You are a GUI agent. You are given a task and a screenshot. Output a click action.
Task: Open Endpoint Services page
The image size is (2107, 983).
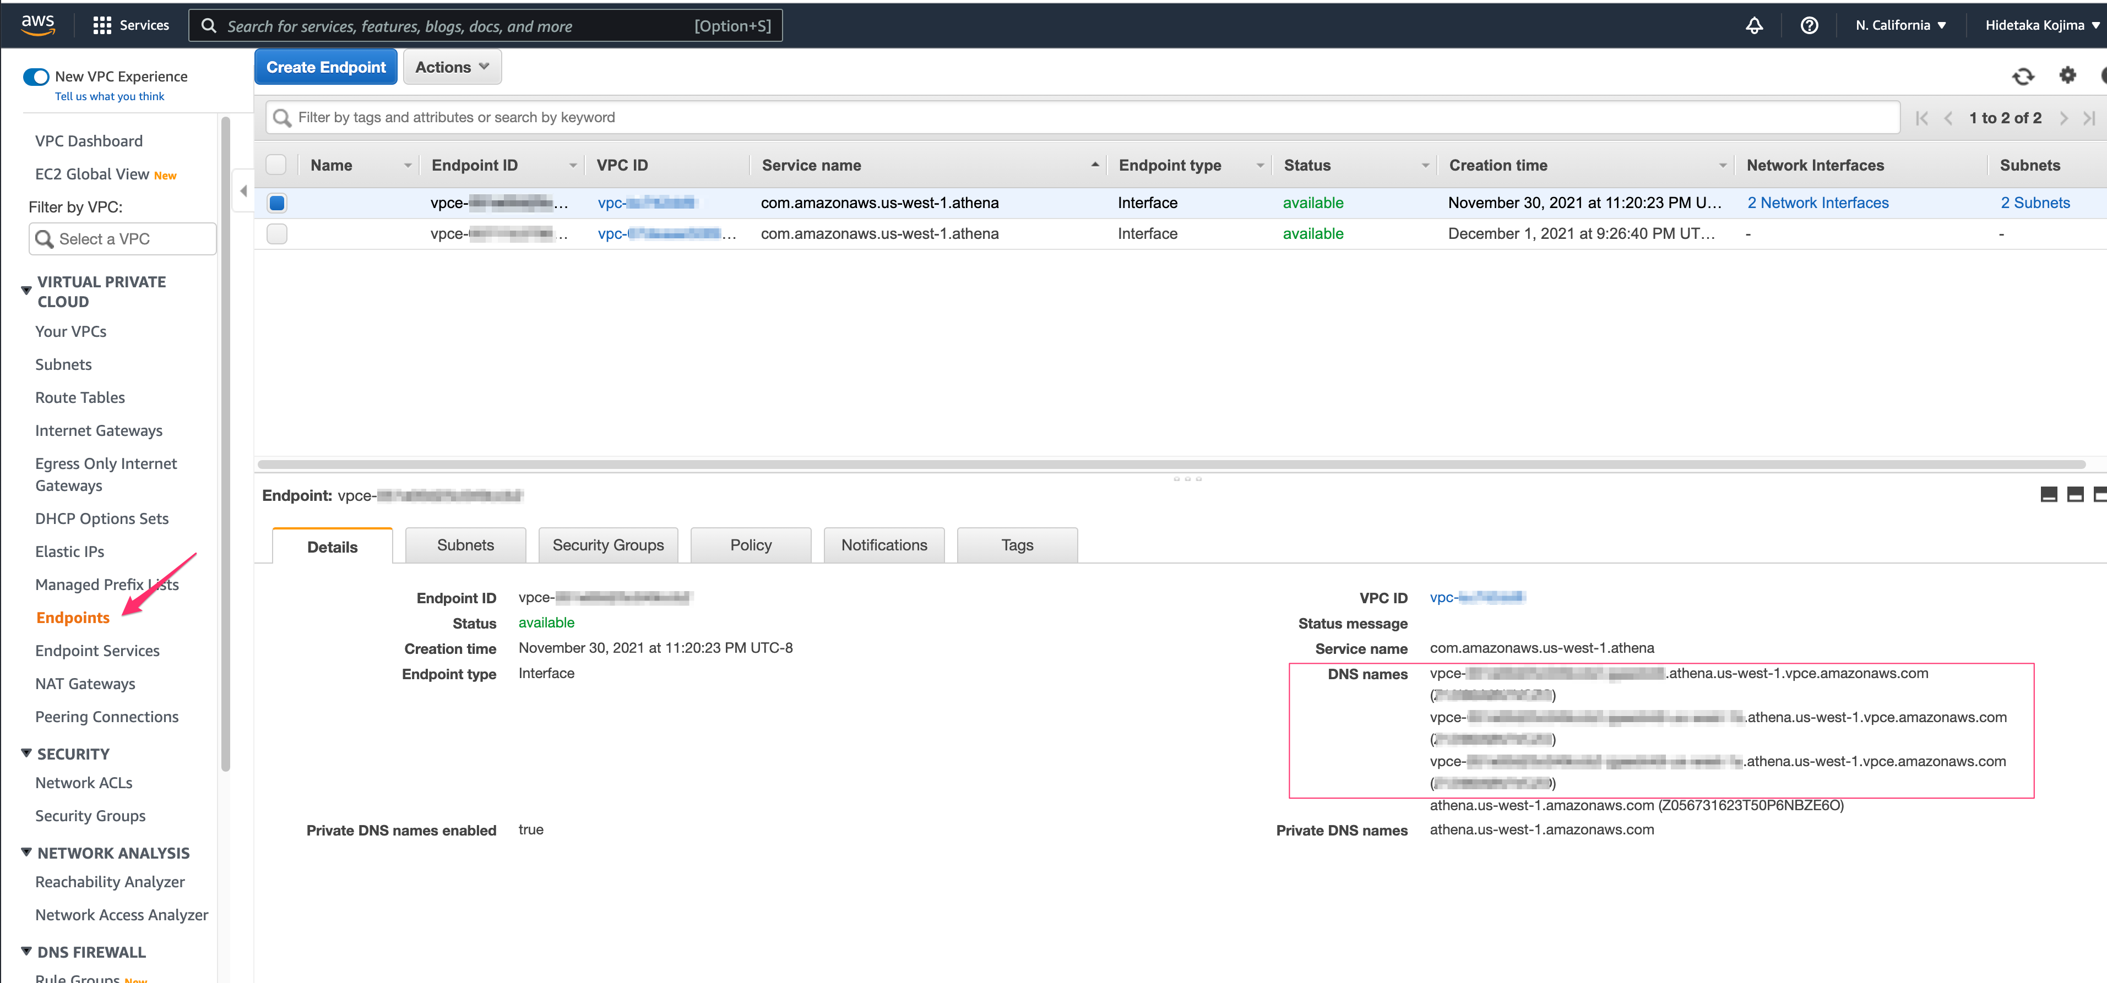(x=97, y=650)
